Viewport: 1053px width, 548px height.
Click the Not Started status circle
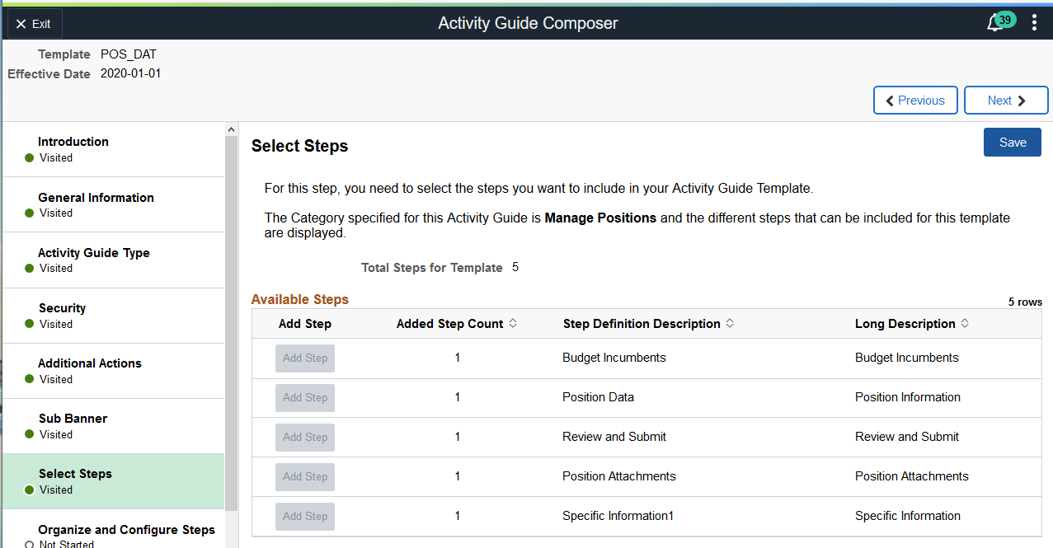pos(29,544)
